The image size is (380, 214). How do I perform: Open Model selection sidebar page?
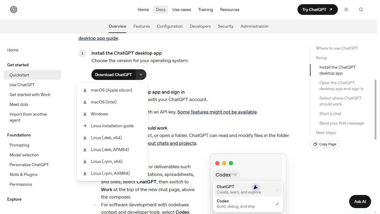point(32,155)
